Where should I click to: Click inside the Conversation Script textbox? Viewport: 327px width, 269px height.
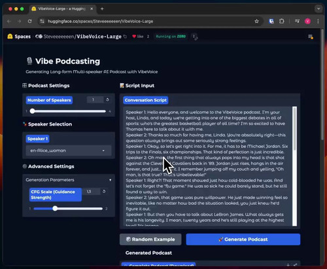tap(207, 166)
